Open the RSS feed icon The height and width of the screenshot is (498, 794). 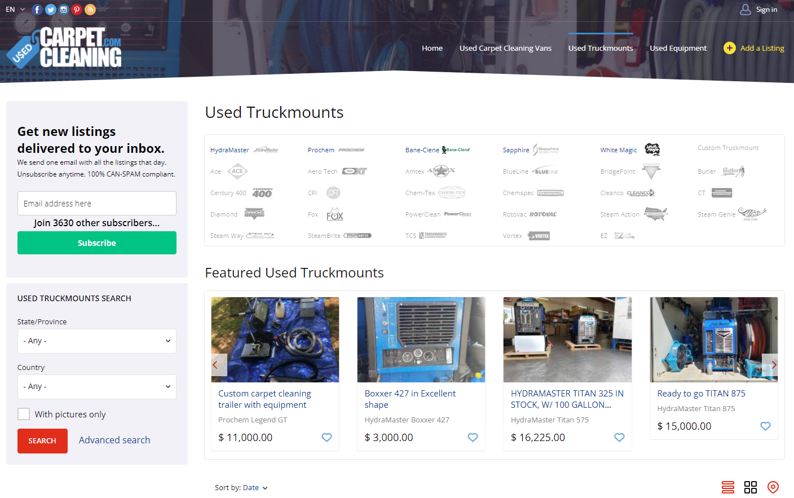click(x=90, y=10)
